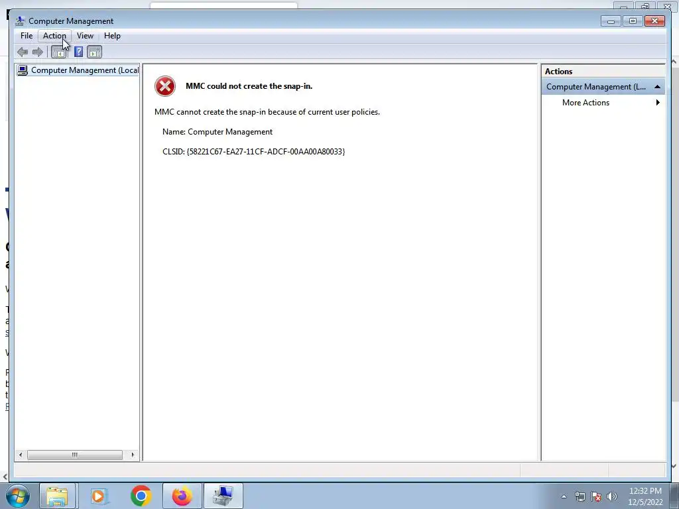The image size is (679, 509).
Task: Toggle Show/Hide Action Pane toolbar icon
Action: pyautogui.click(x=94, y=52)
